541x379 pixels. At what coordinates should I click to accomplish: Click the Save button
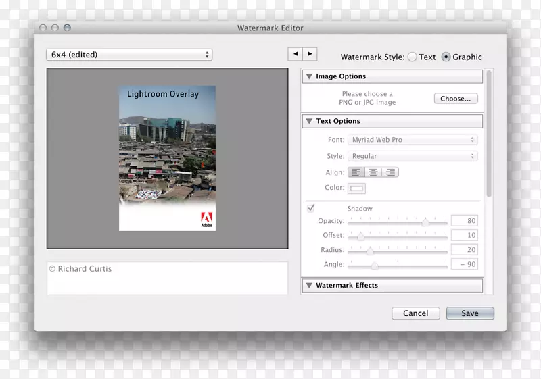point(470,313)
